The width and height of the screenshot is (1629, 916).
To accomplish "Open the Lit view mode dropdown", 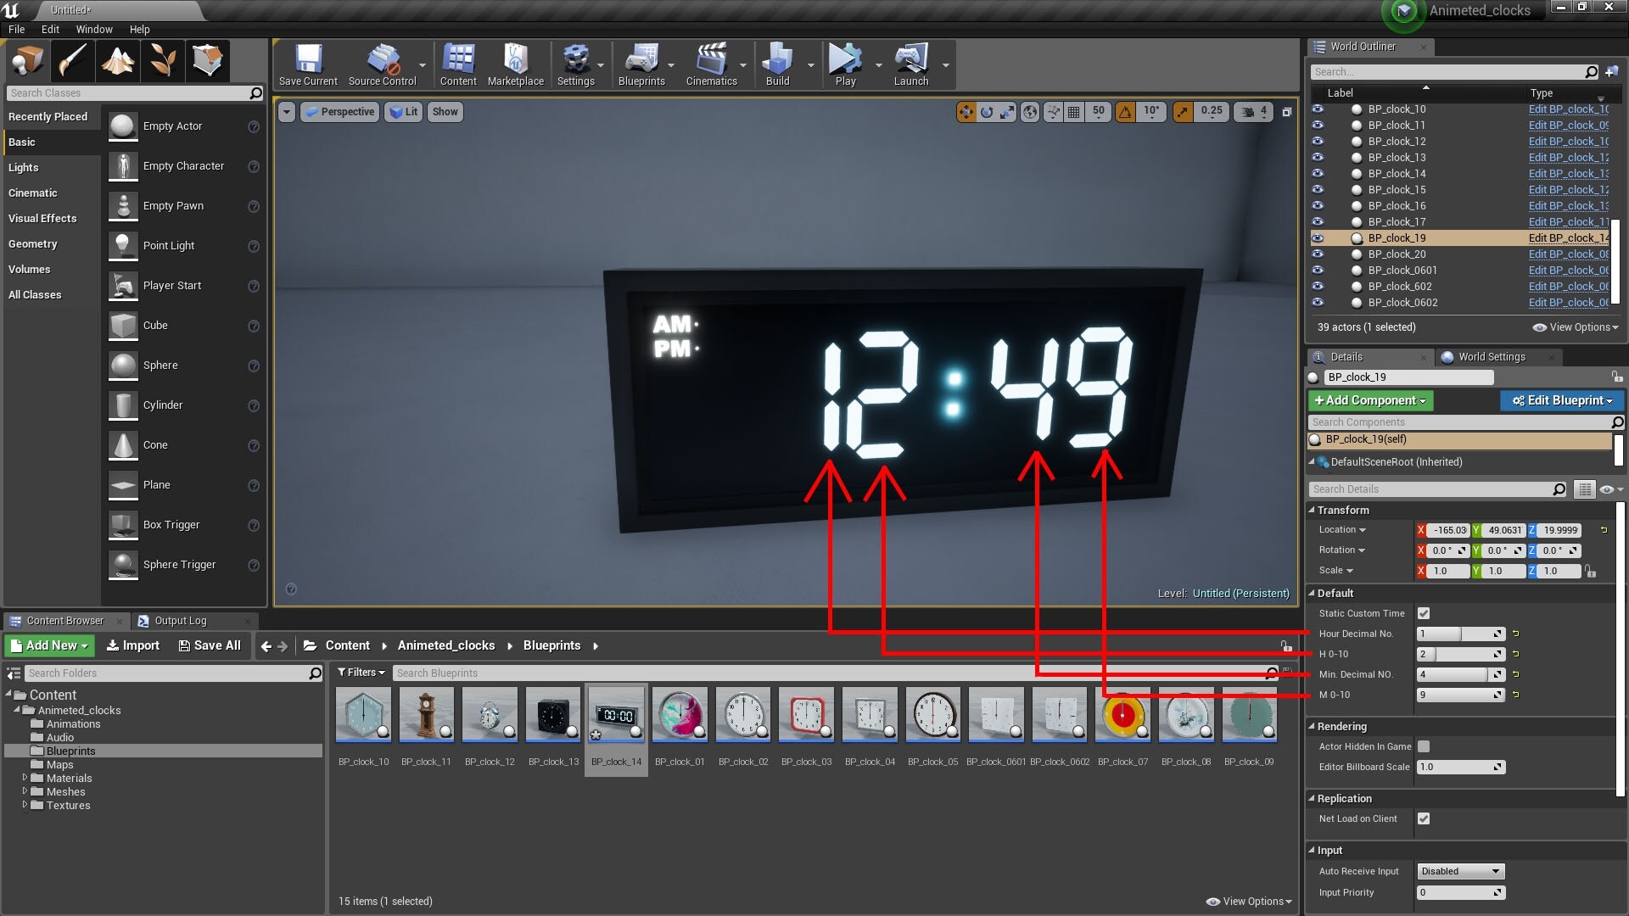I will tap(404, 111).
